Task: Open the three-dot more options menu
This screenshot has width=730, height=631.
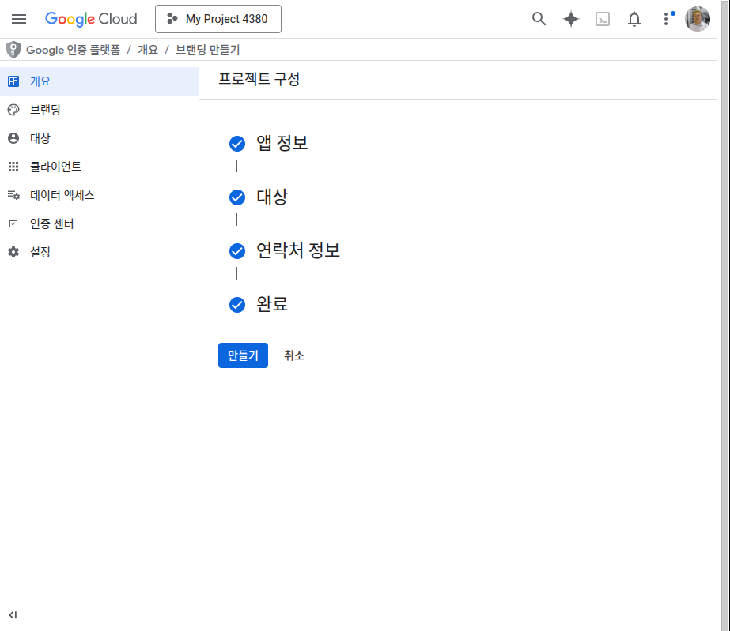Action: pos(666,19)
